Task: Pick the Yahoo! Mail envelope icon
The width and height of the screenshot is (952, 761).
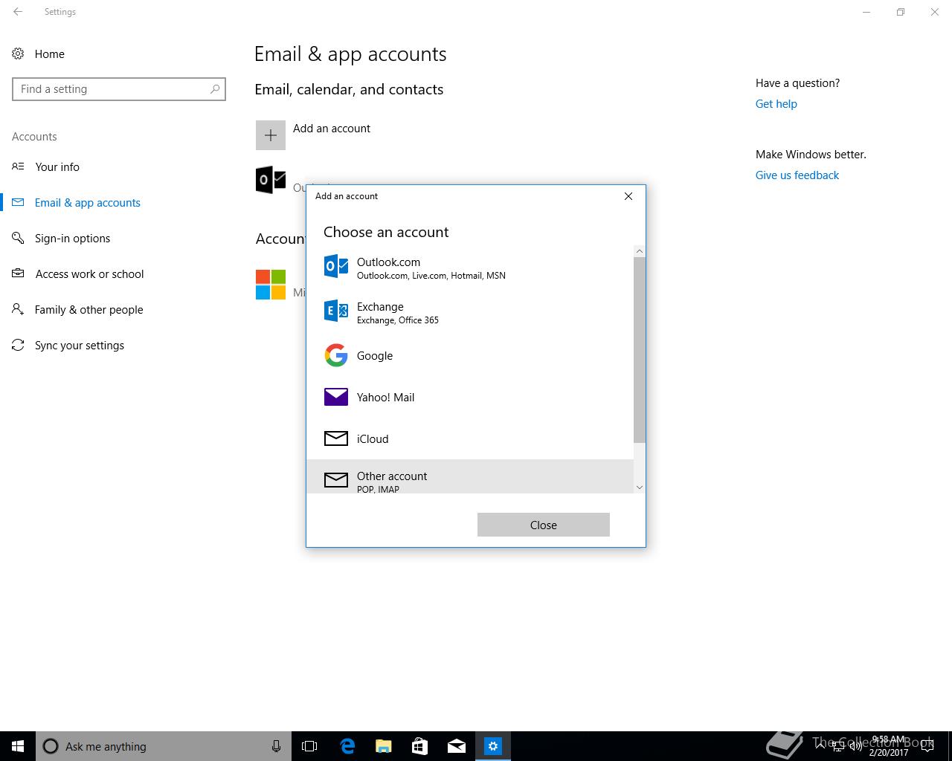Action: pos(336,397)
